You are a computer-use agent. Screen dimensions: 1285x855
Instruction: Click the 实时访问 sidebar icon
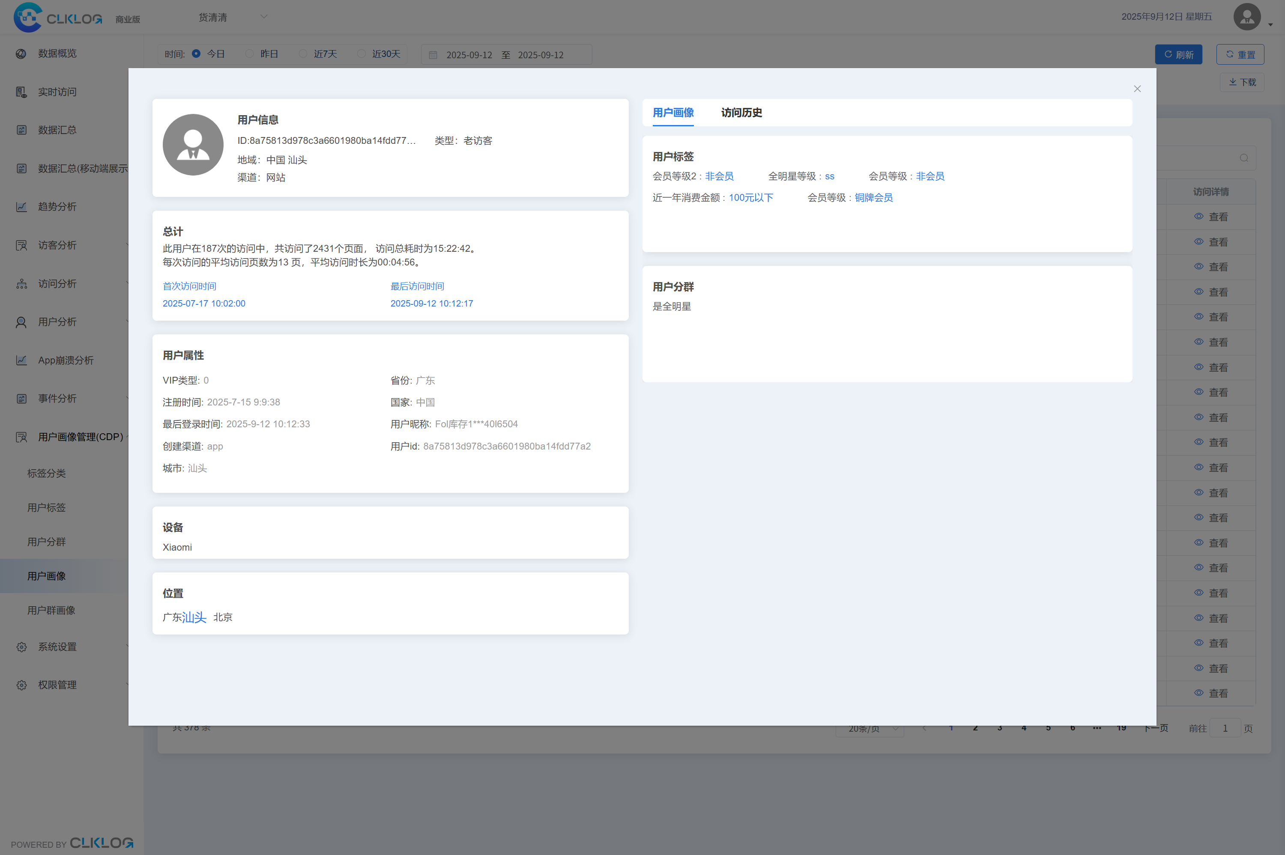(x=21, y=92)
